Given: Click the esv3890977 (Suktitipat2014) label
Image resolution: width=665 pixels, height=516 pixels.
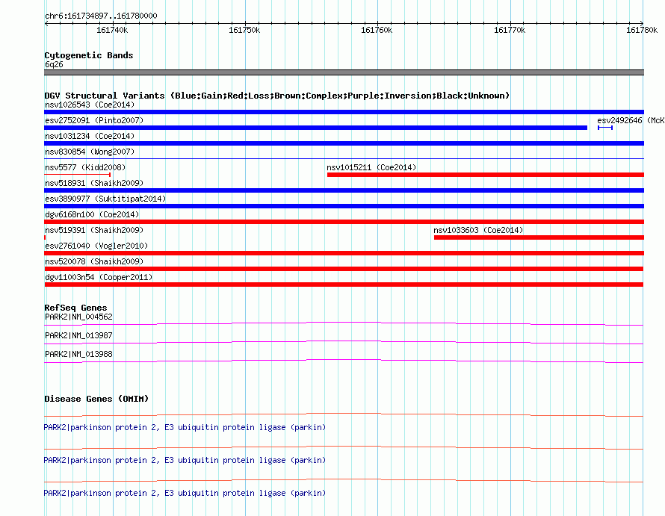Looking at the screenshot, I should point(105,199).
